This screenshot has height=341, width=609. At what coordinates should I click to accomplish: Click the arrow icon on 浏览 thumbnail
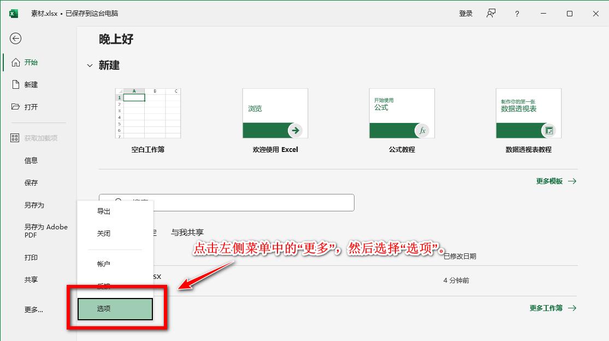[295, 130]
